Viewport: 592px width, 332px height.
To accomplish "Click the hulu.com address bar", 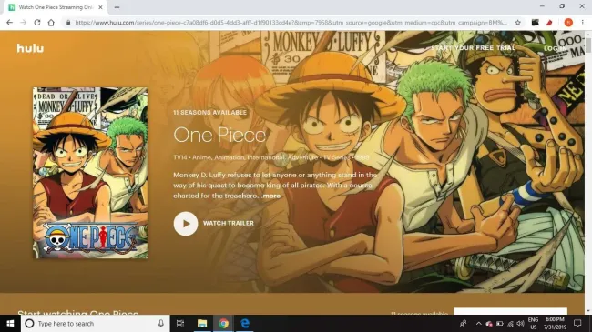I will point(291,23).
